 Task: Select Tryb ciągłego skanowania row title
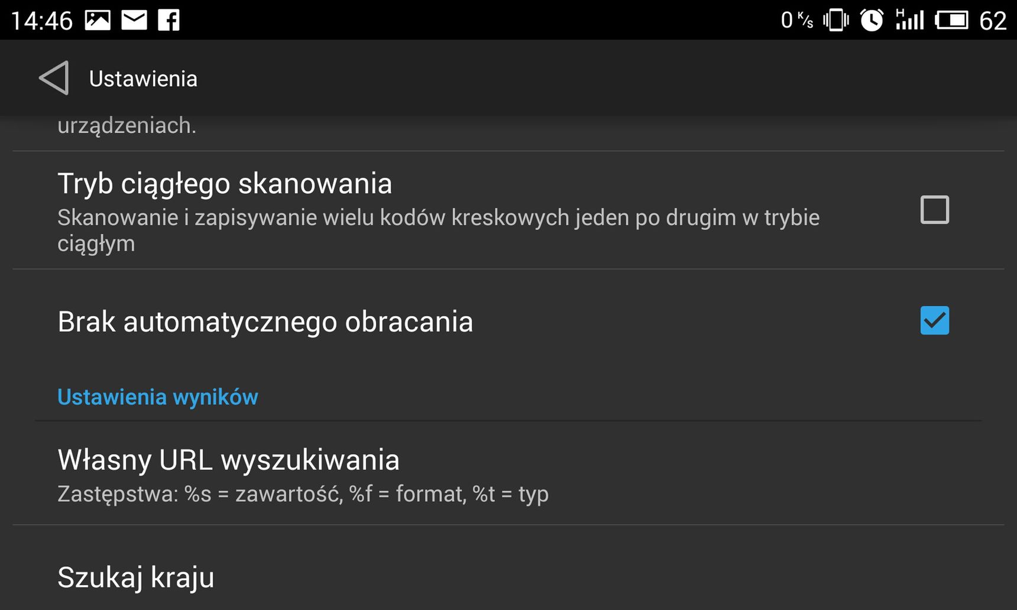(x=225, y=183)
